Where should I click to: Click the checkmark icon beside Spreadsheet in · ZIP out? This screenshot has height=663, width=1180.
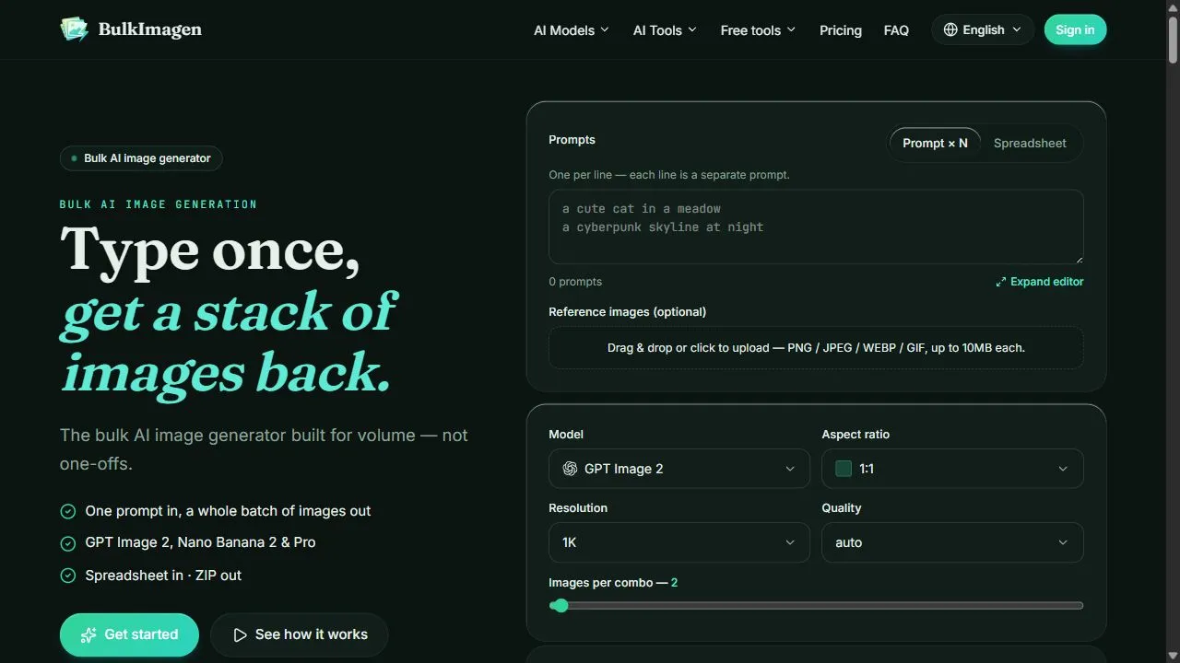point(67,576)
